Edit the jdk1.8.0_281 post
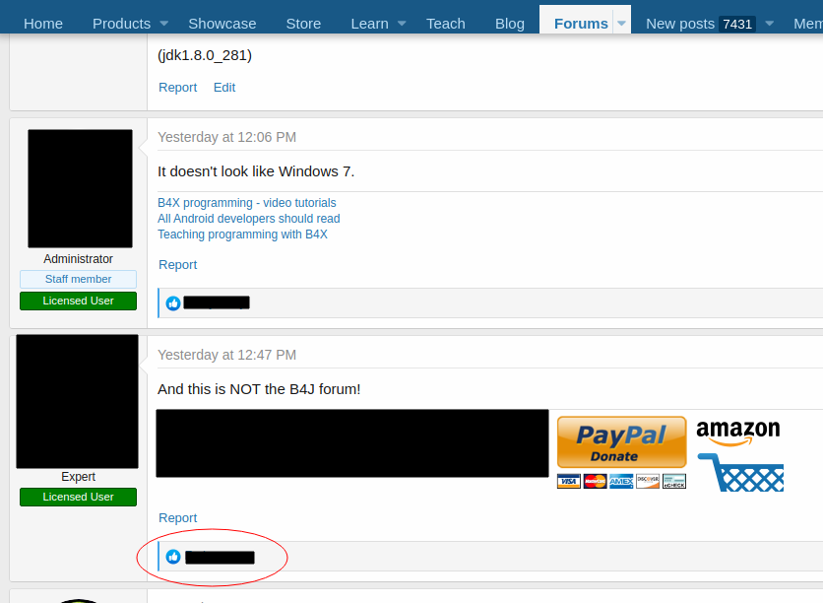Screen dimensions: 823x603 click(x=224, y=87)
